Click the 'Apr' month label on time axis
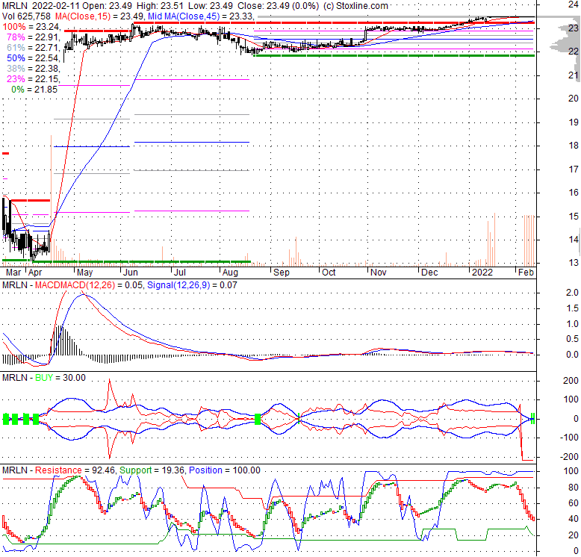 point(35,273)
